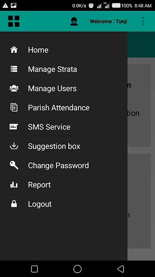The height and width of the screenshot is (277, 155).
Task: Tap the grid menu icon
Action: [x=14, y=21]
